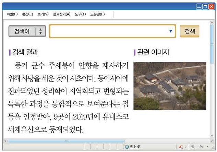Viewport: 217px width, 152px height.
Task: Open the 보기(V) menu
Action: [x=43, y=14]
